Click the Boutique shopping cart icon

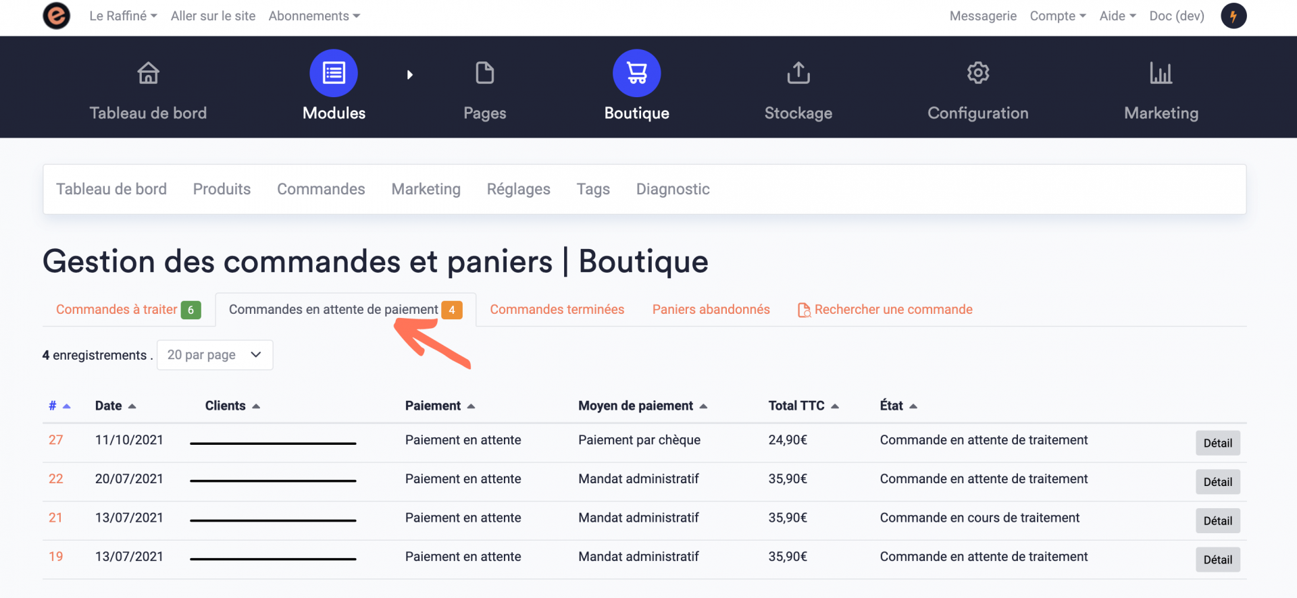point(636,73)
